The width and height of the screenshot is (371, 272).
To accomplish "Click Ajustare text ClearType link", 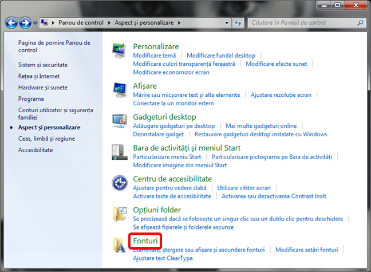I will coord(163,258).
